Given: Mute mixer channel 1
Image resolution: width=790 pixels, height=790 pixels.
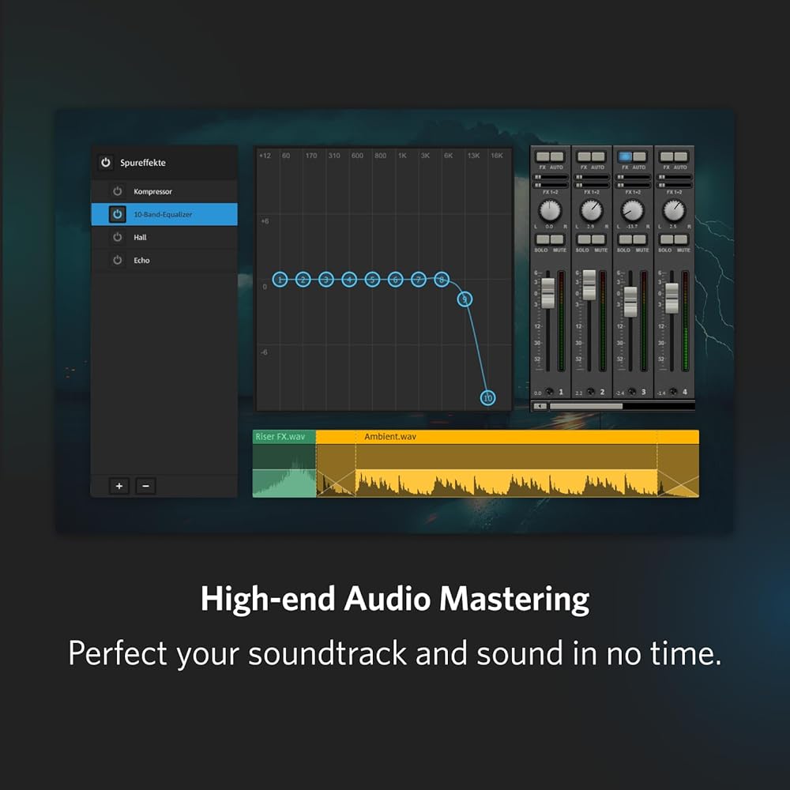Looking at the screenshot, I should click(x=558, y=239).
